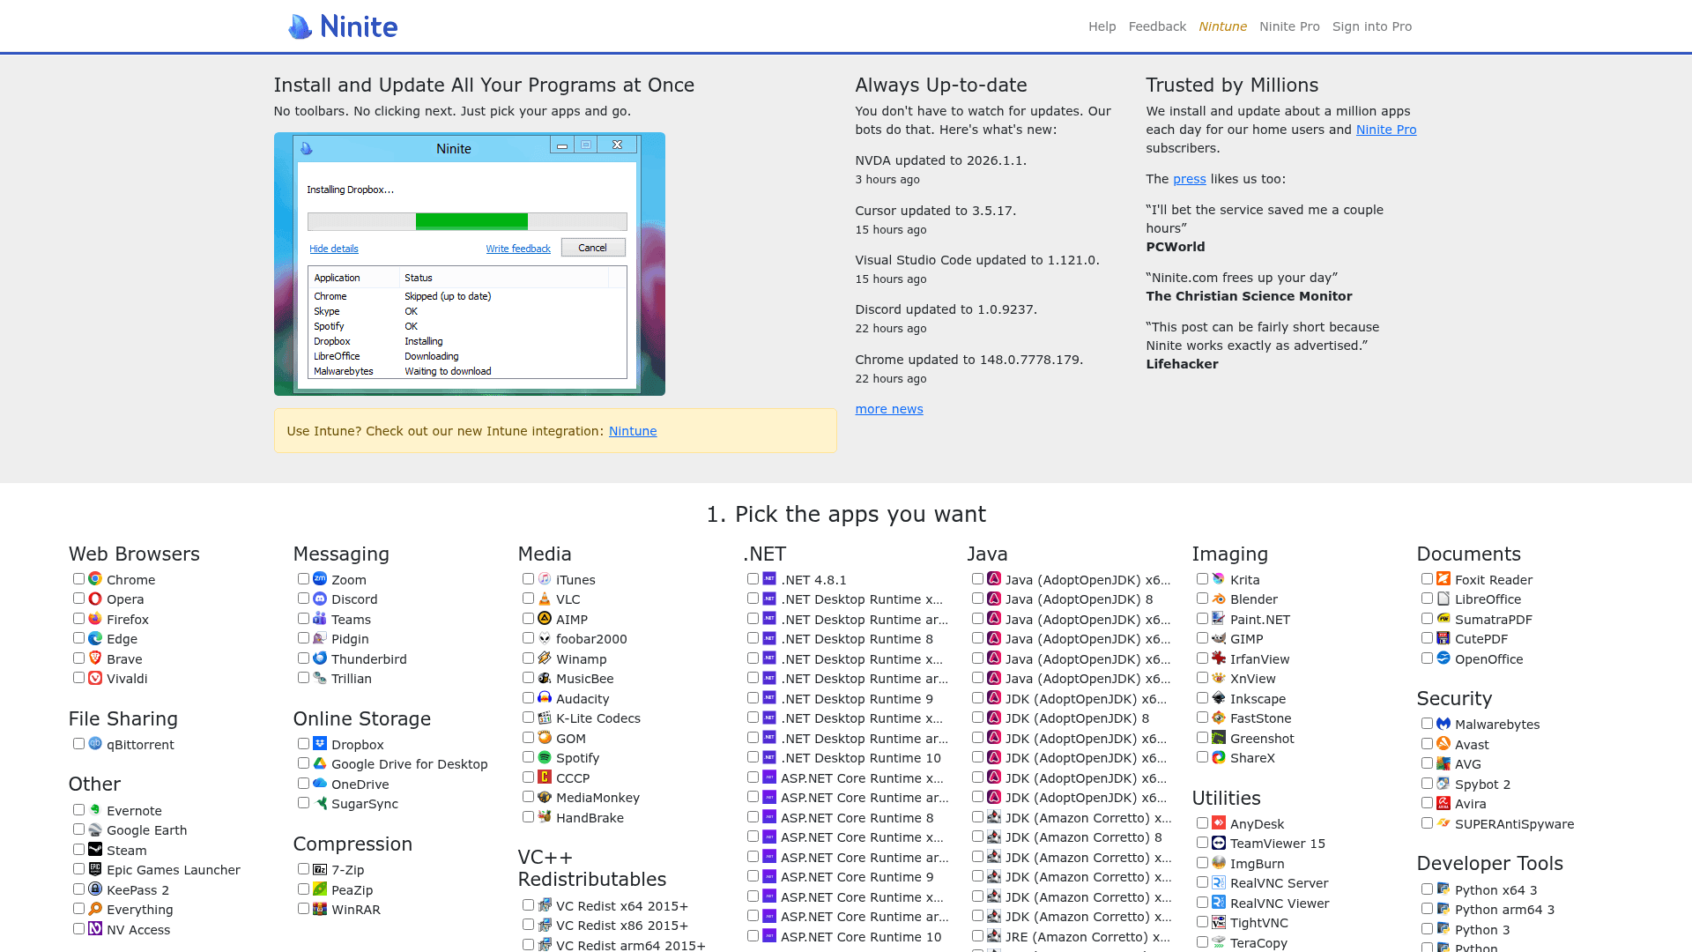
Task: Tick the PeaZip checkbox
Action: coord(303,889)
